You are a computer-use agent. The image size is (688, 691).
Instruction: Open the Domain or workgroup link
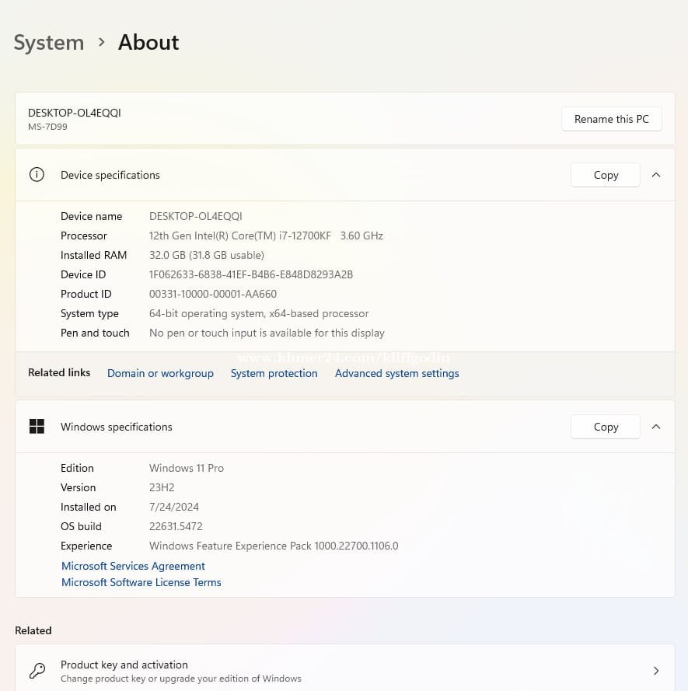(160, 373)
